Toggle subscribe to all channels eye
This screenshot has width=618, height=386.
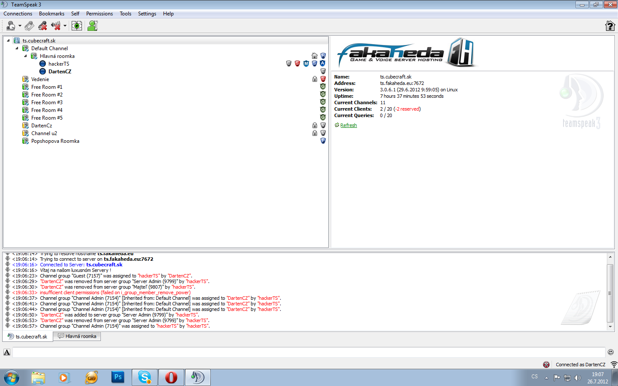(76, 26)
